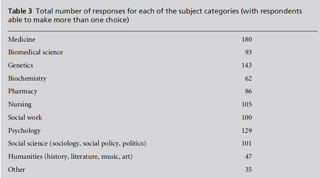Screen dimensions: 320x178
Task: Click the Humanities row label
Action: (x=71, y=156)
